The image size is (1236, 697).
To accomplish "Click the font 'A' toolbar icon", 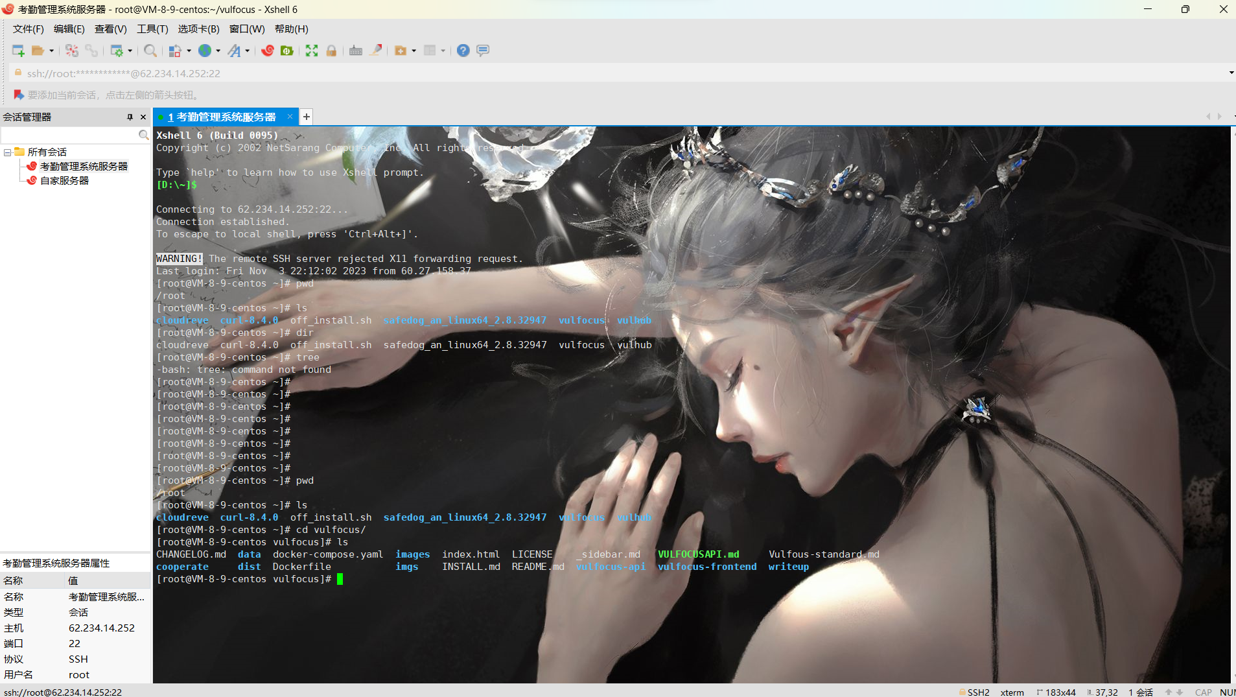I will pyautogui.click(x=234, y=51).
